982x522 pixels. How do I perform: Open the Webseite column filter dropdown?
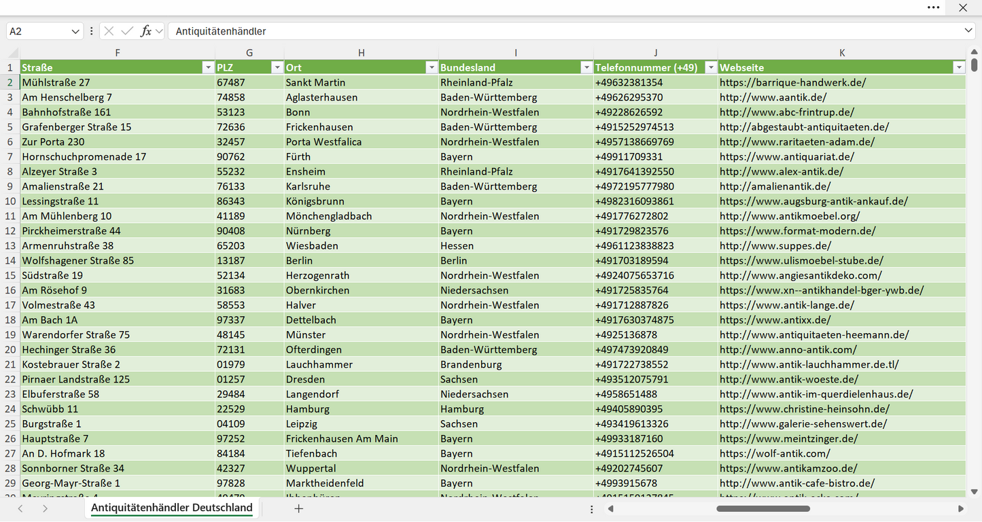click(959, 67)
